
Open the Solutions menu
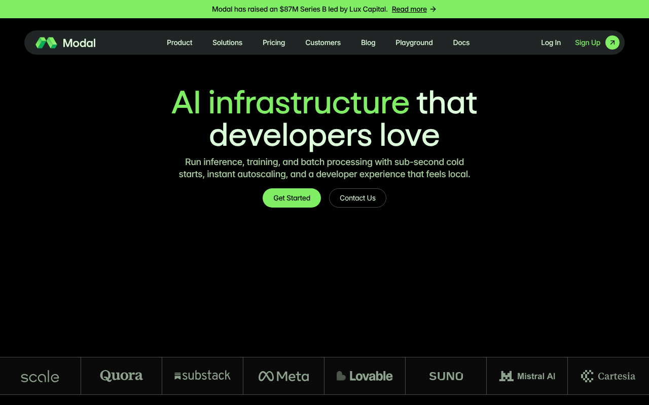click(227, 43)
